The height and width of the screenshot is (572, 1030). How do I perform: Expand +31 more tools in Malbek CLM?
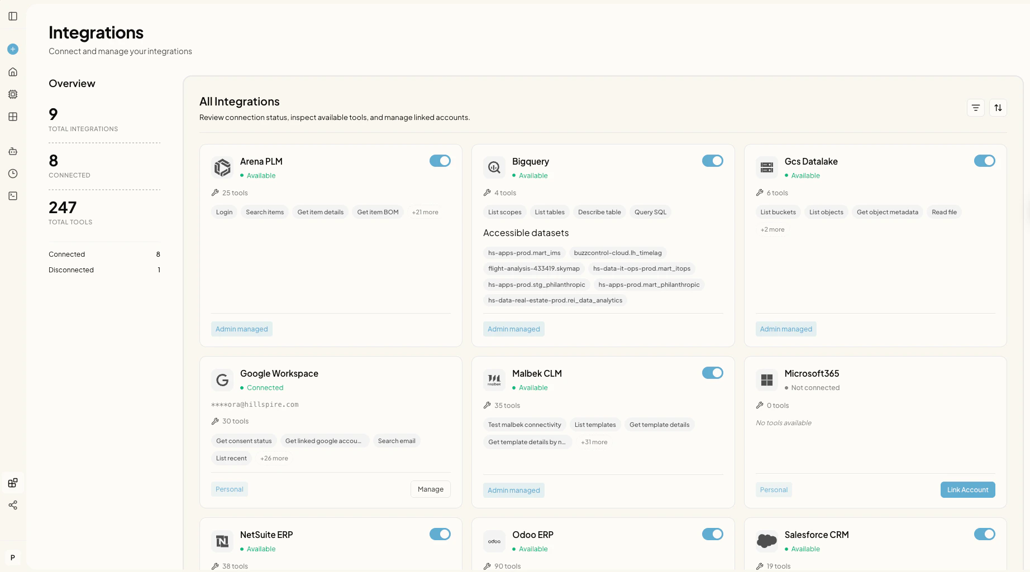(x=594, y=442)
